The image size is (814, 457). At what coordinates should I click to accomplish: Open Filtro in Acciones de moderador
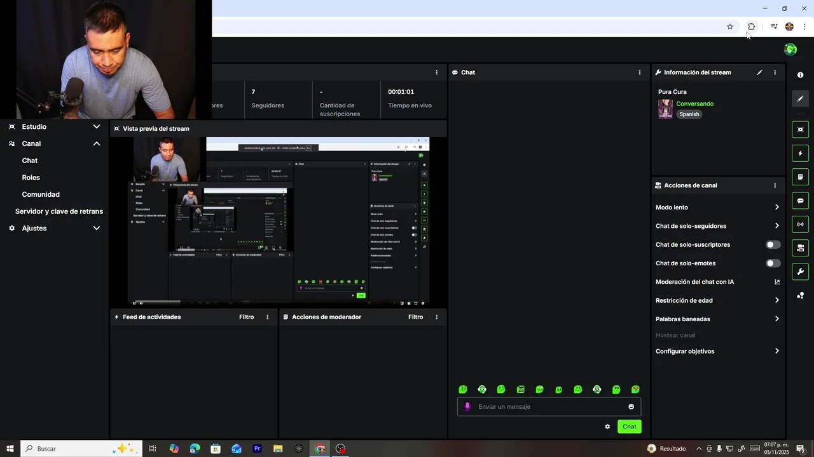coord(415,317)
